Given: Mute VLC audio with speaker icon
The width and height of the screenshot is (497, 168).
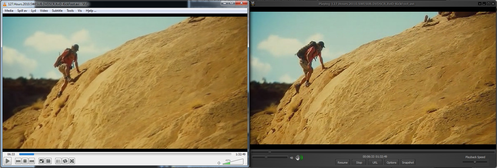Looking at the screenshot, I should click(x=219, y=163).
